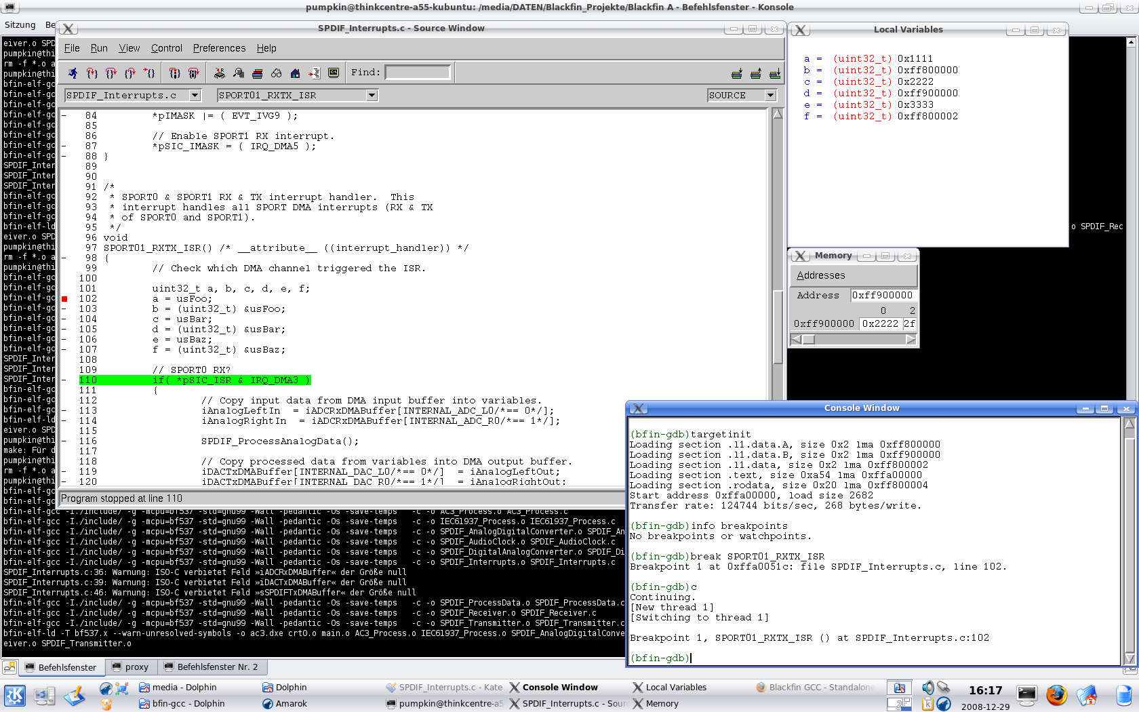Open the Run menu
The image size is (1139, 712).
click(x=99, y=48)
